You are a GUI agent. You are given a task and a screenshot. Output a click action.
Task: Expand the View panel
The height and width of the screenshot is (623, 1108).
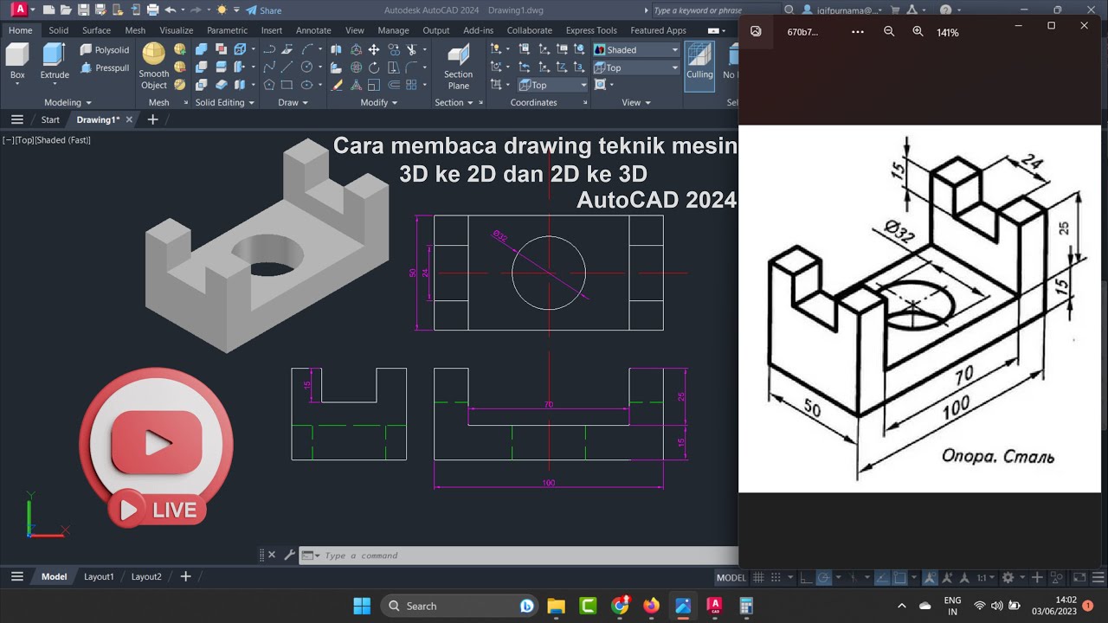[x=636, y=102]
